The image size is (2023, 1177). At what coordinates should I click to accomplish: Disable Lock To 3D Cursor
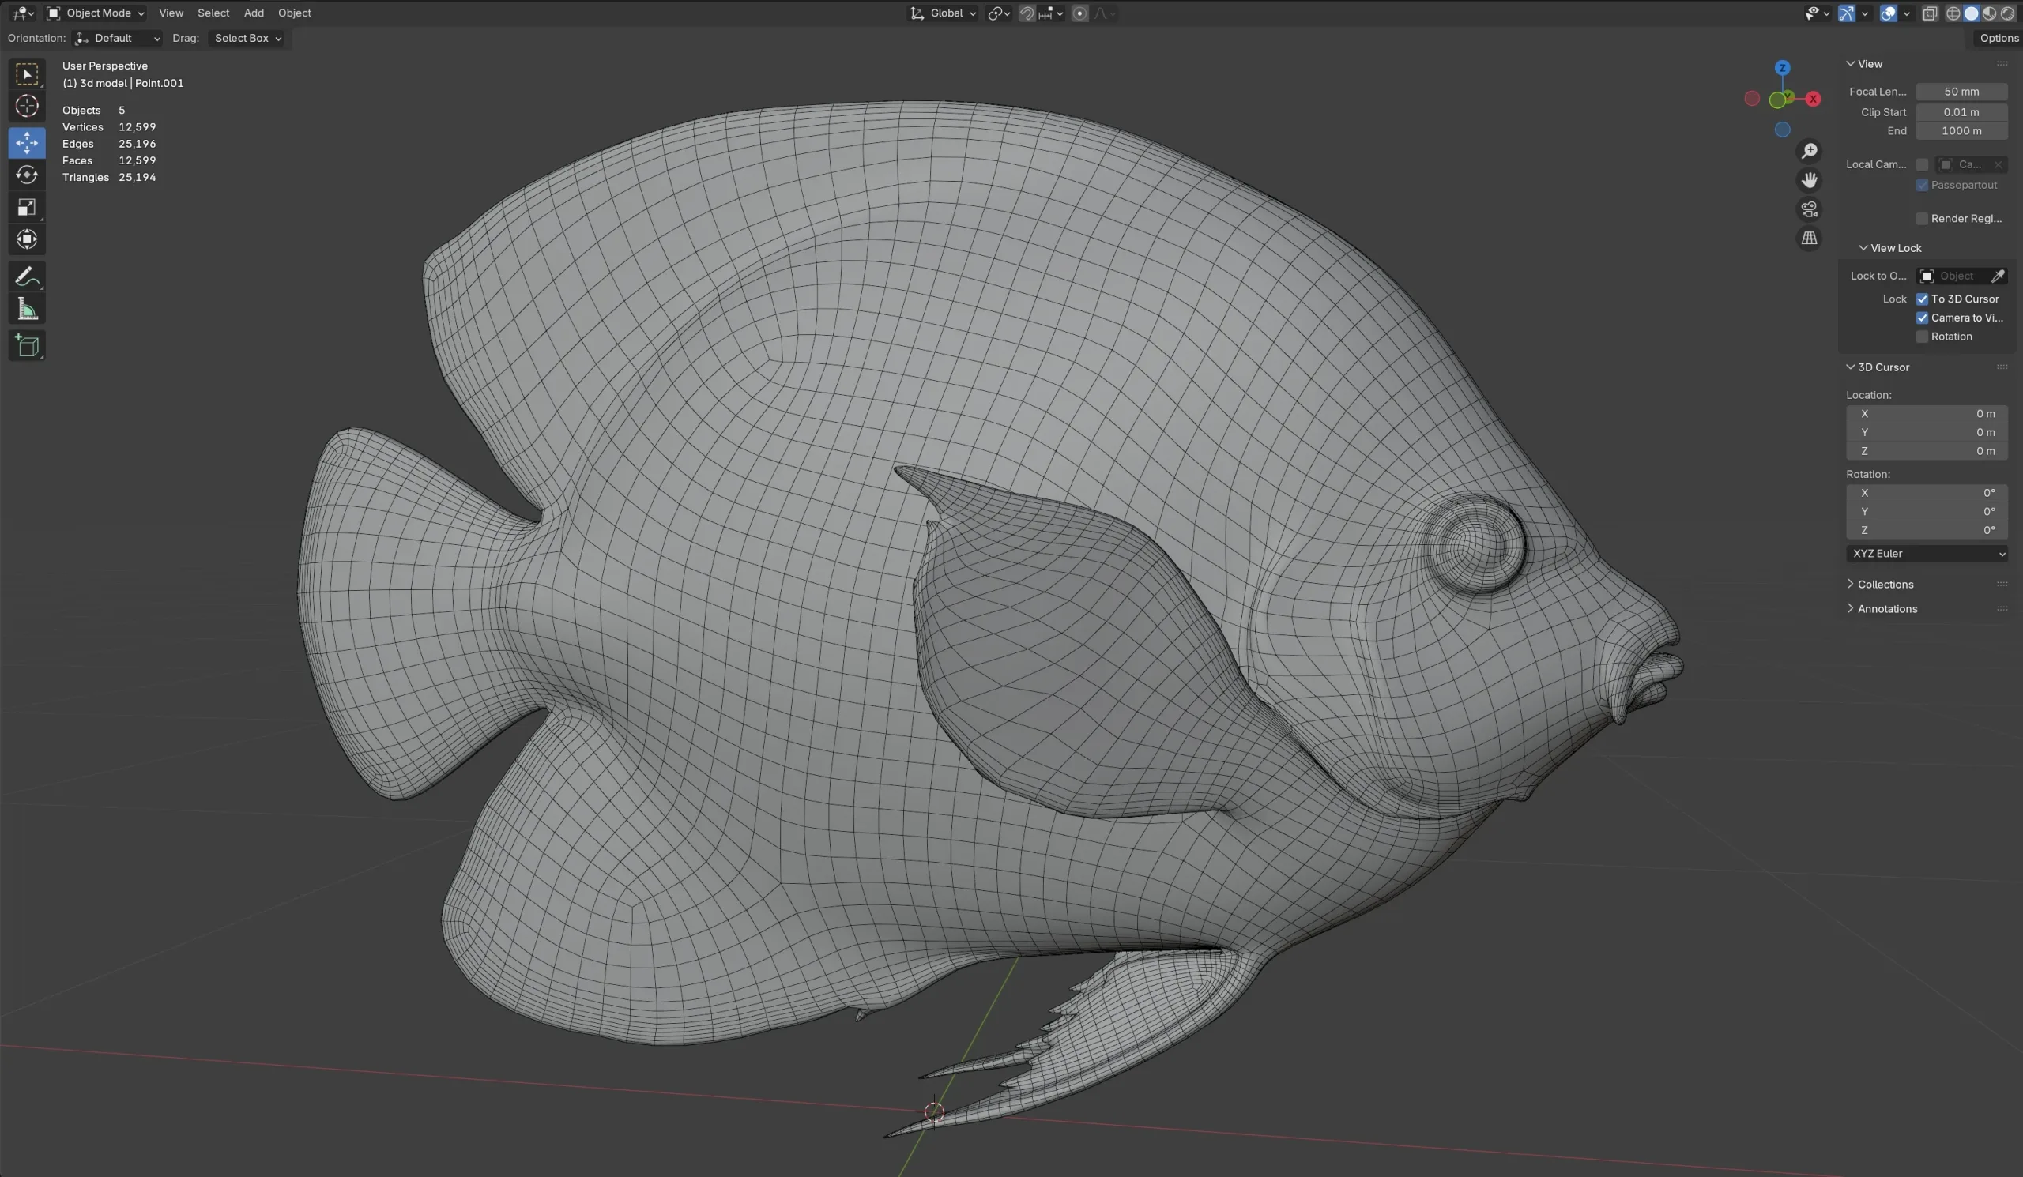(x=1923, y=299)
